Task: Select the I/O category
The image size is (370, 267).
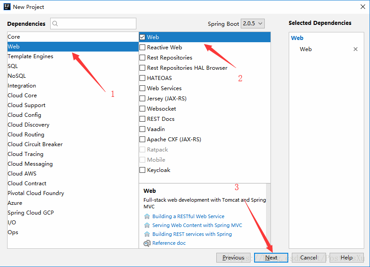Action: pyautogui.click(x=73, y=223)
